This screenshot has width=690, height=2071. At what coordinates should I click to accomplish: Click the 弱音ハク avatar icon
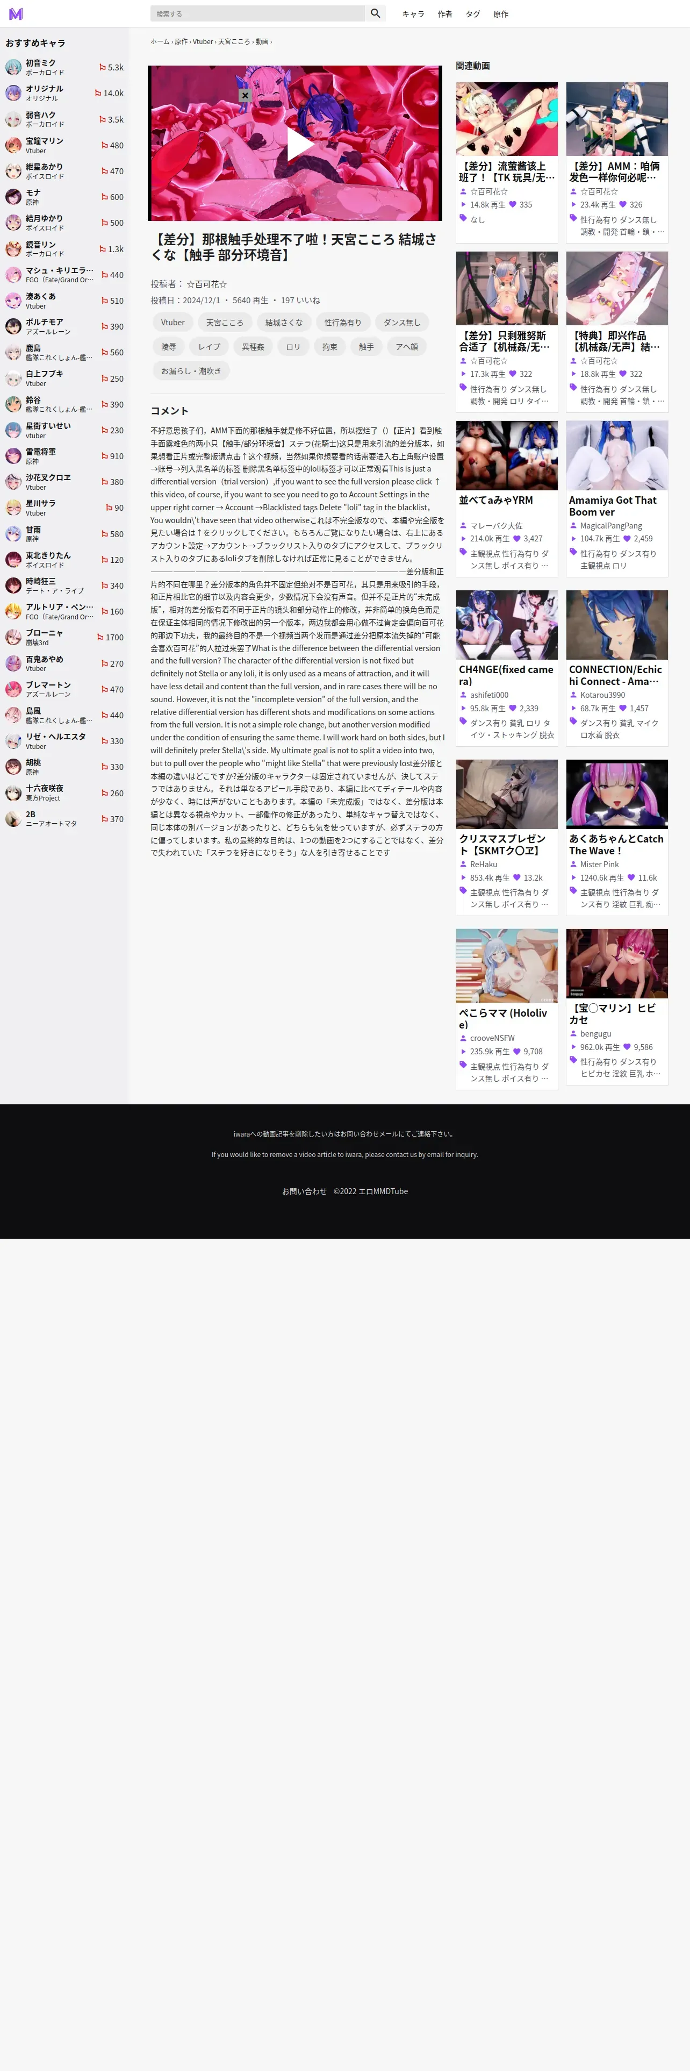pos(13,120)
